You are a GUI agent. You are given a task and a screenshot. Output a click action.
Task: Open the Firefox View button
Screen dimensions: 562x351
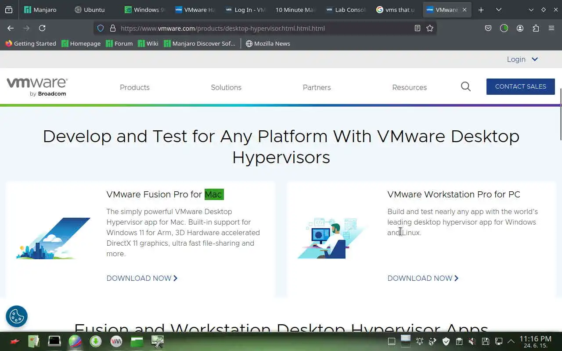[9, 10]
